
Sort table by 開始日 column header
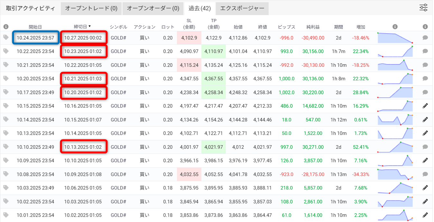pyautogui.click(x=35, y=27)
